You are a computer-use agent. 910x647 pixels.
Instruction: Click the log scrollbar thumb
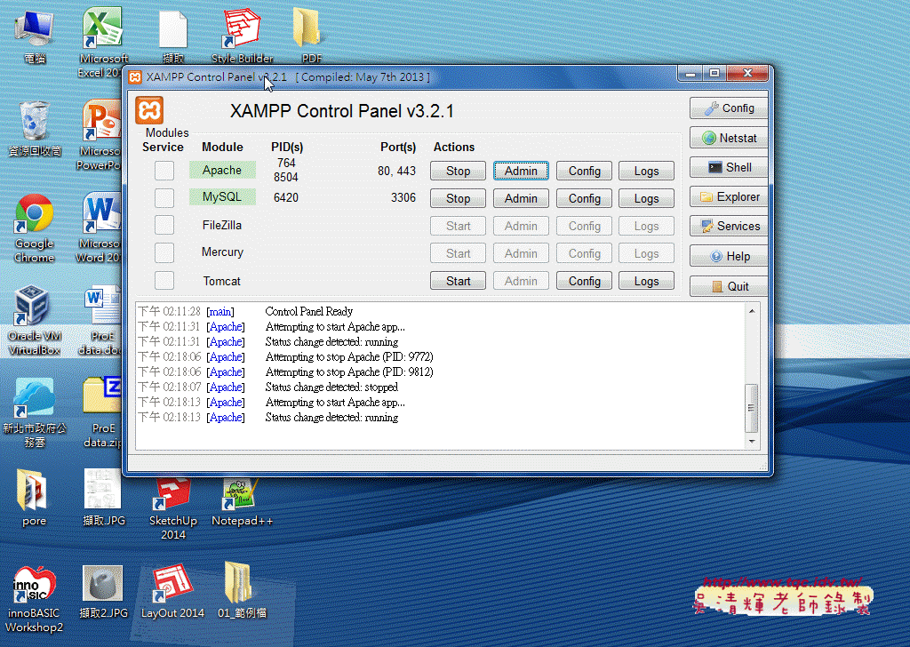752,408
